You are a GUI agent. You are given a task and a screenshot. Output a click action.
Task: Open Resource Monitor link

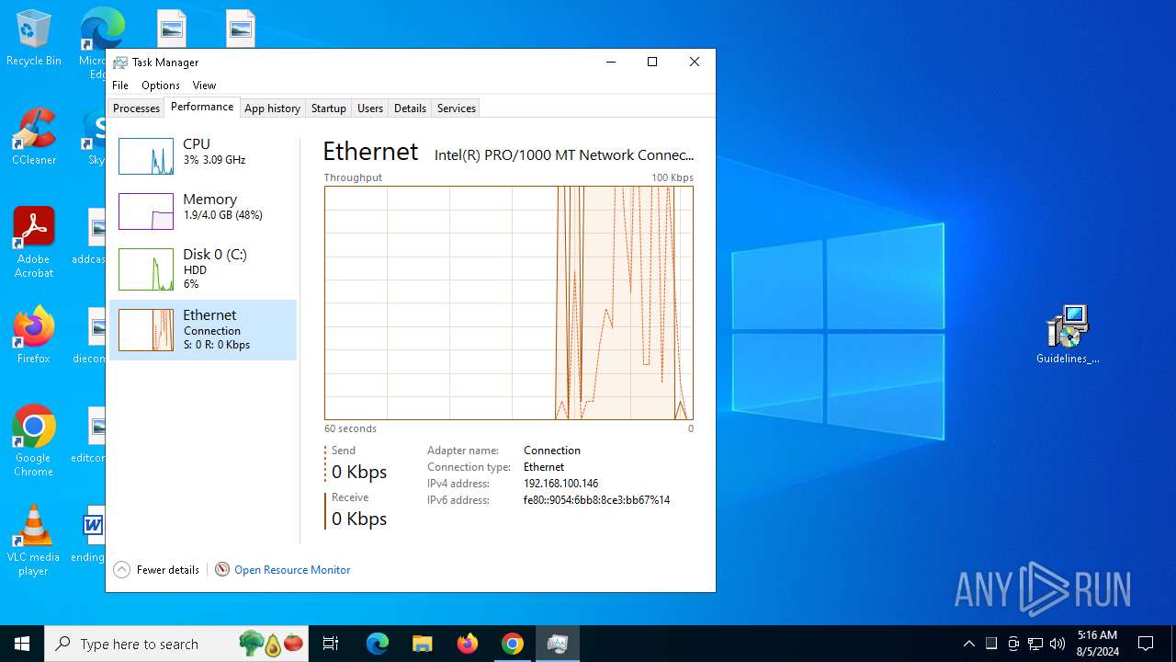[x=292, y=570]
